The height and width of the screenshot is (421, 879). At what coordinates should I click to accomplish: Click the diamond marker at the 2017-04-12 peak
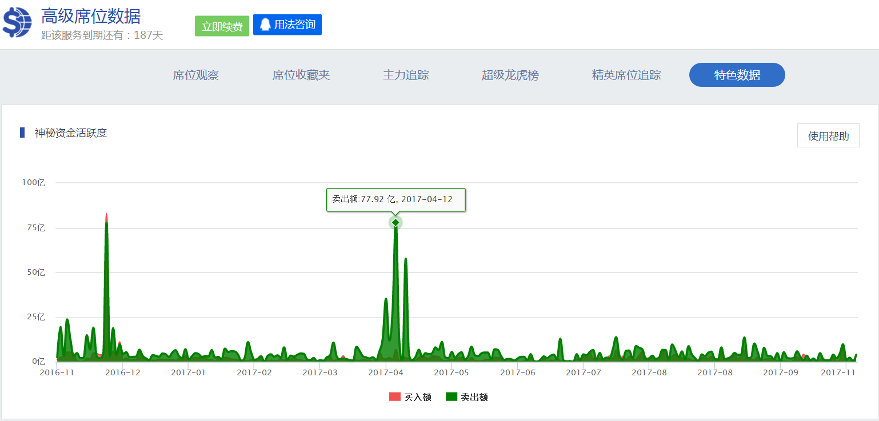(395, 222)
